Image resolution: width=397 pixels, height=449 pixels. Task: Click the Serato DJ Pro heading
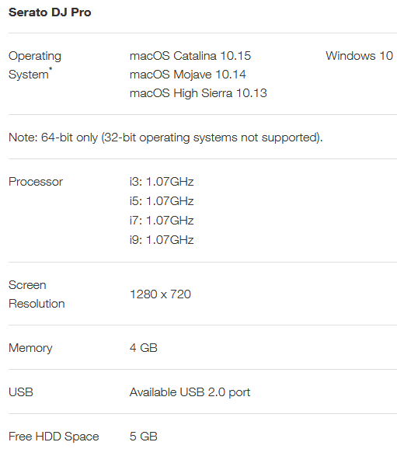pyautogui.click(x=50, y=12)
